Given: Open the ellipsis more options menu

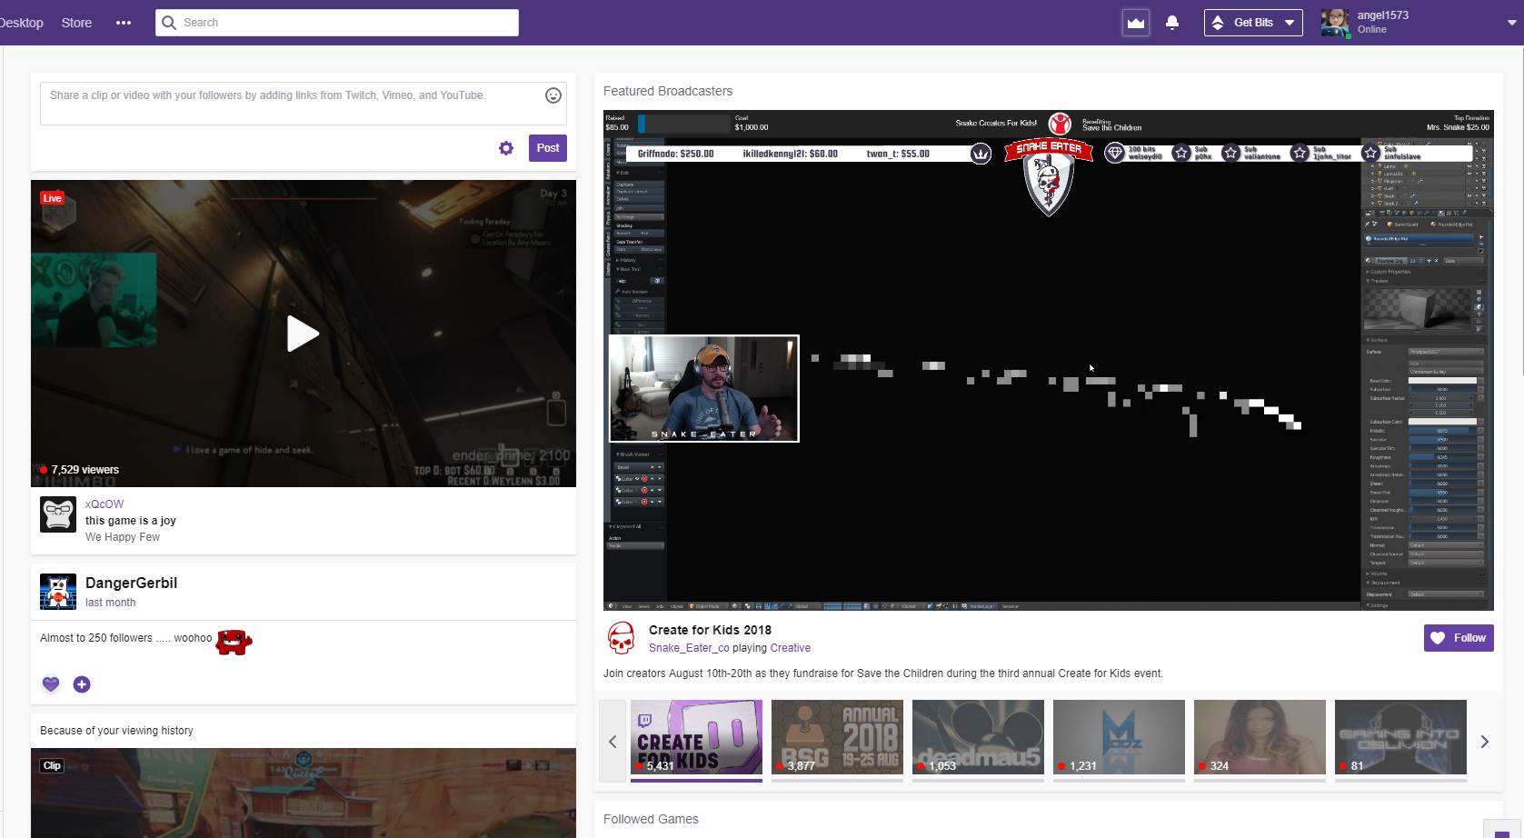Looking at the screenshot, I should [x=123, y=22].
